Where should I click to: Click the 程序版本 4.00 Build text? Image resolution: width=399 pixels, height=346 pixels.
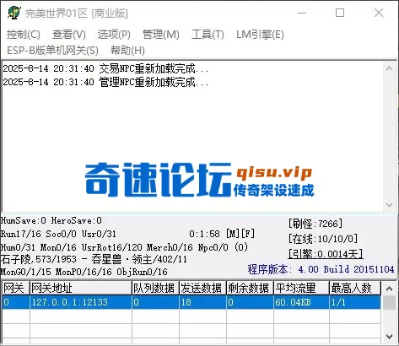tap(321, 269)
